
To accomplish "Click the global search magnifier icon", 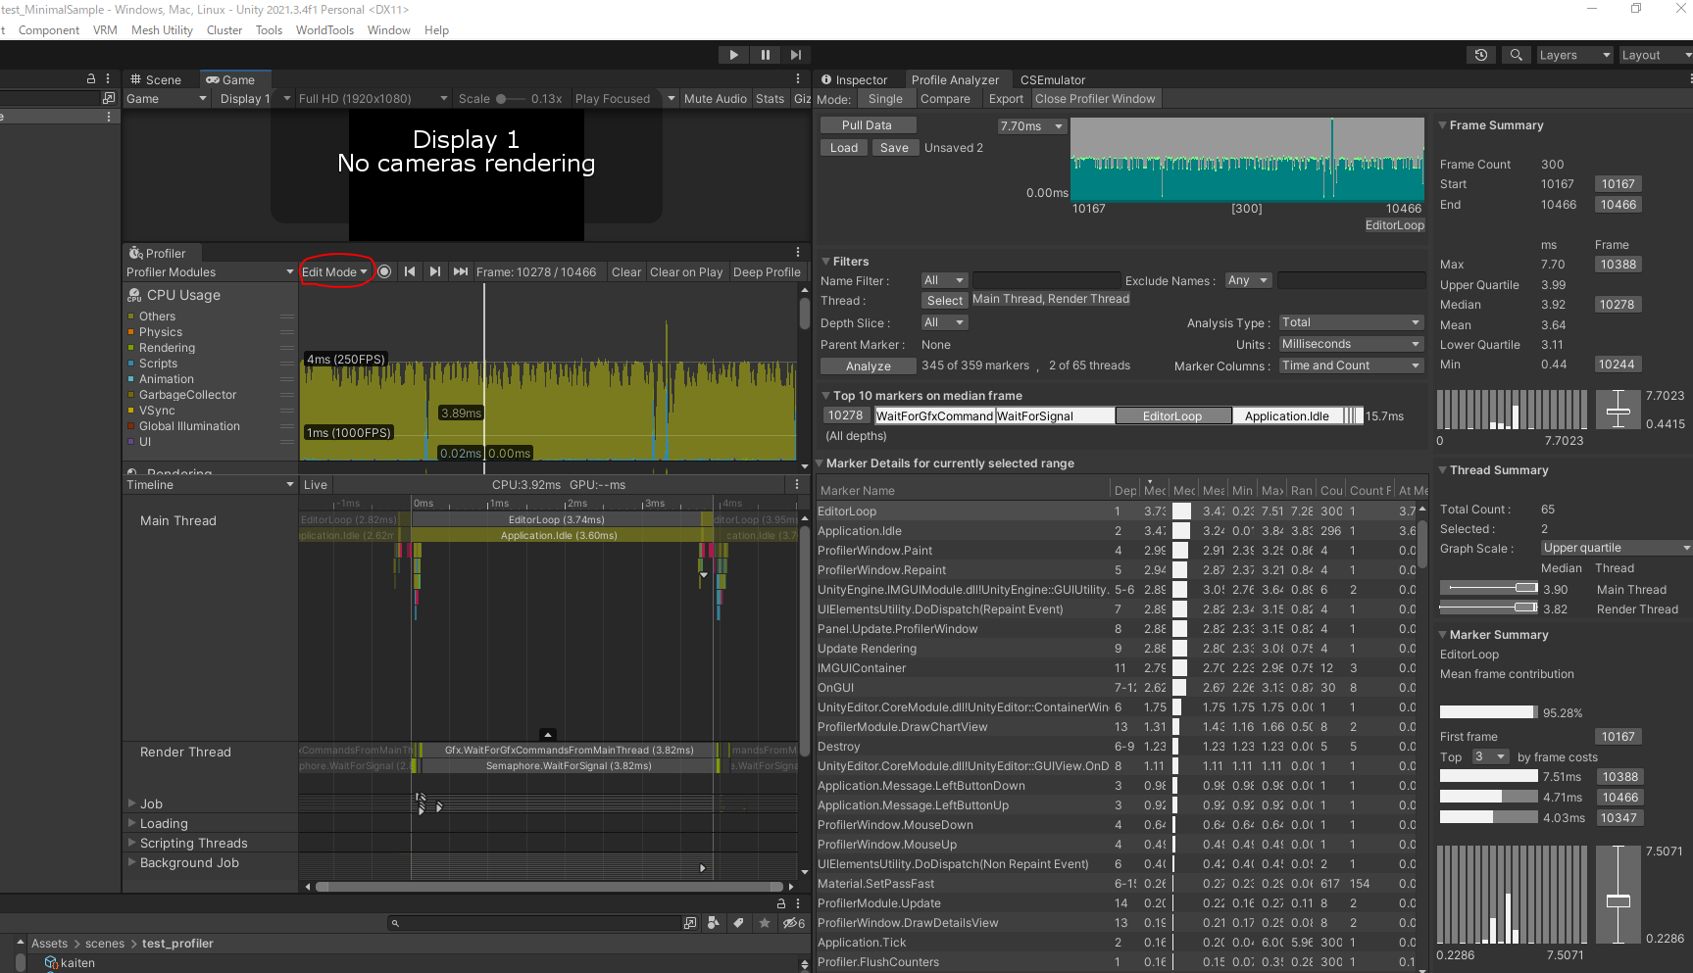I will click(x=1516, y=55).
